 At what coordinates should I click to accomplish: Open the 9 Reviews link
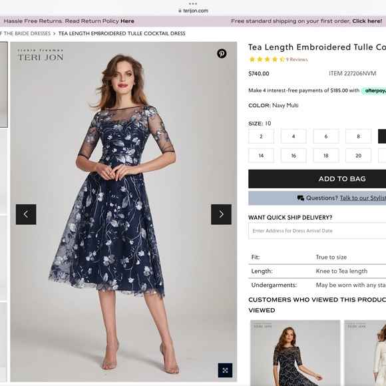[x=297, y=59]
